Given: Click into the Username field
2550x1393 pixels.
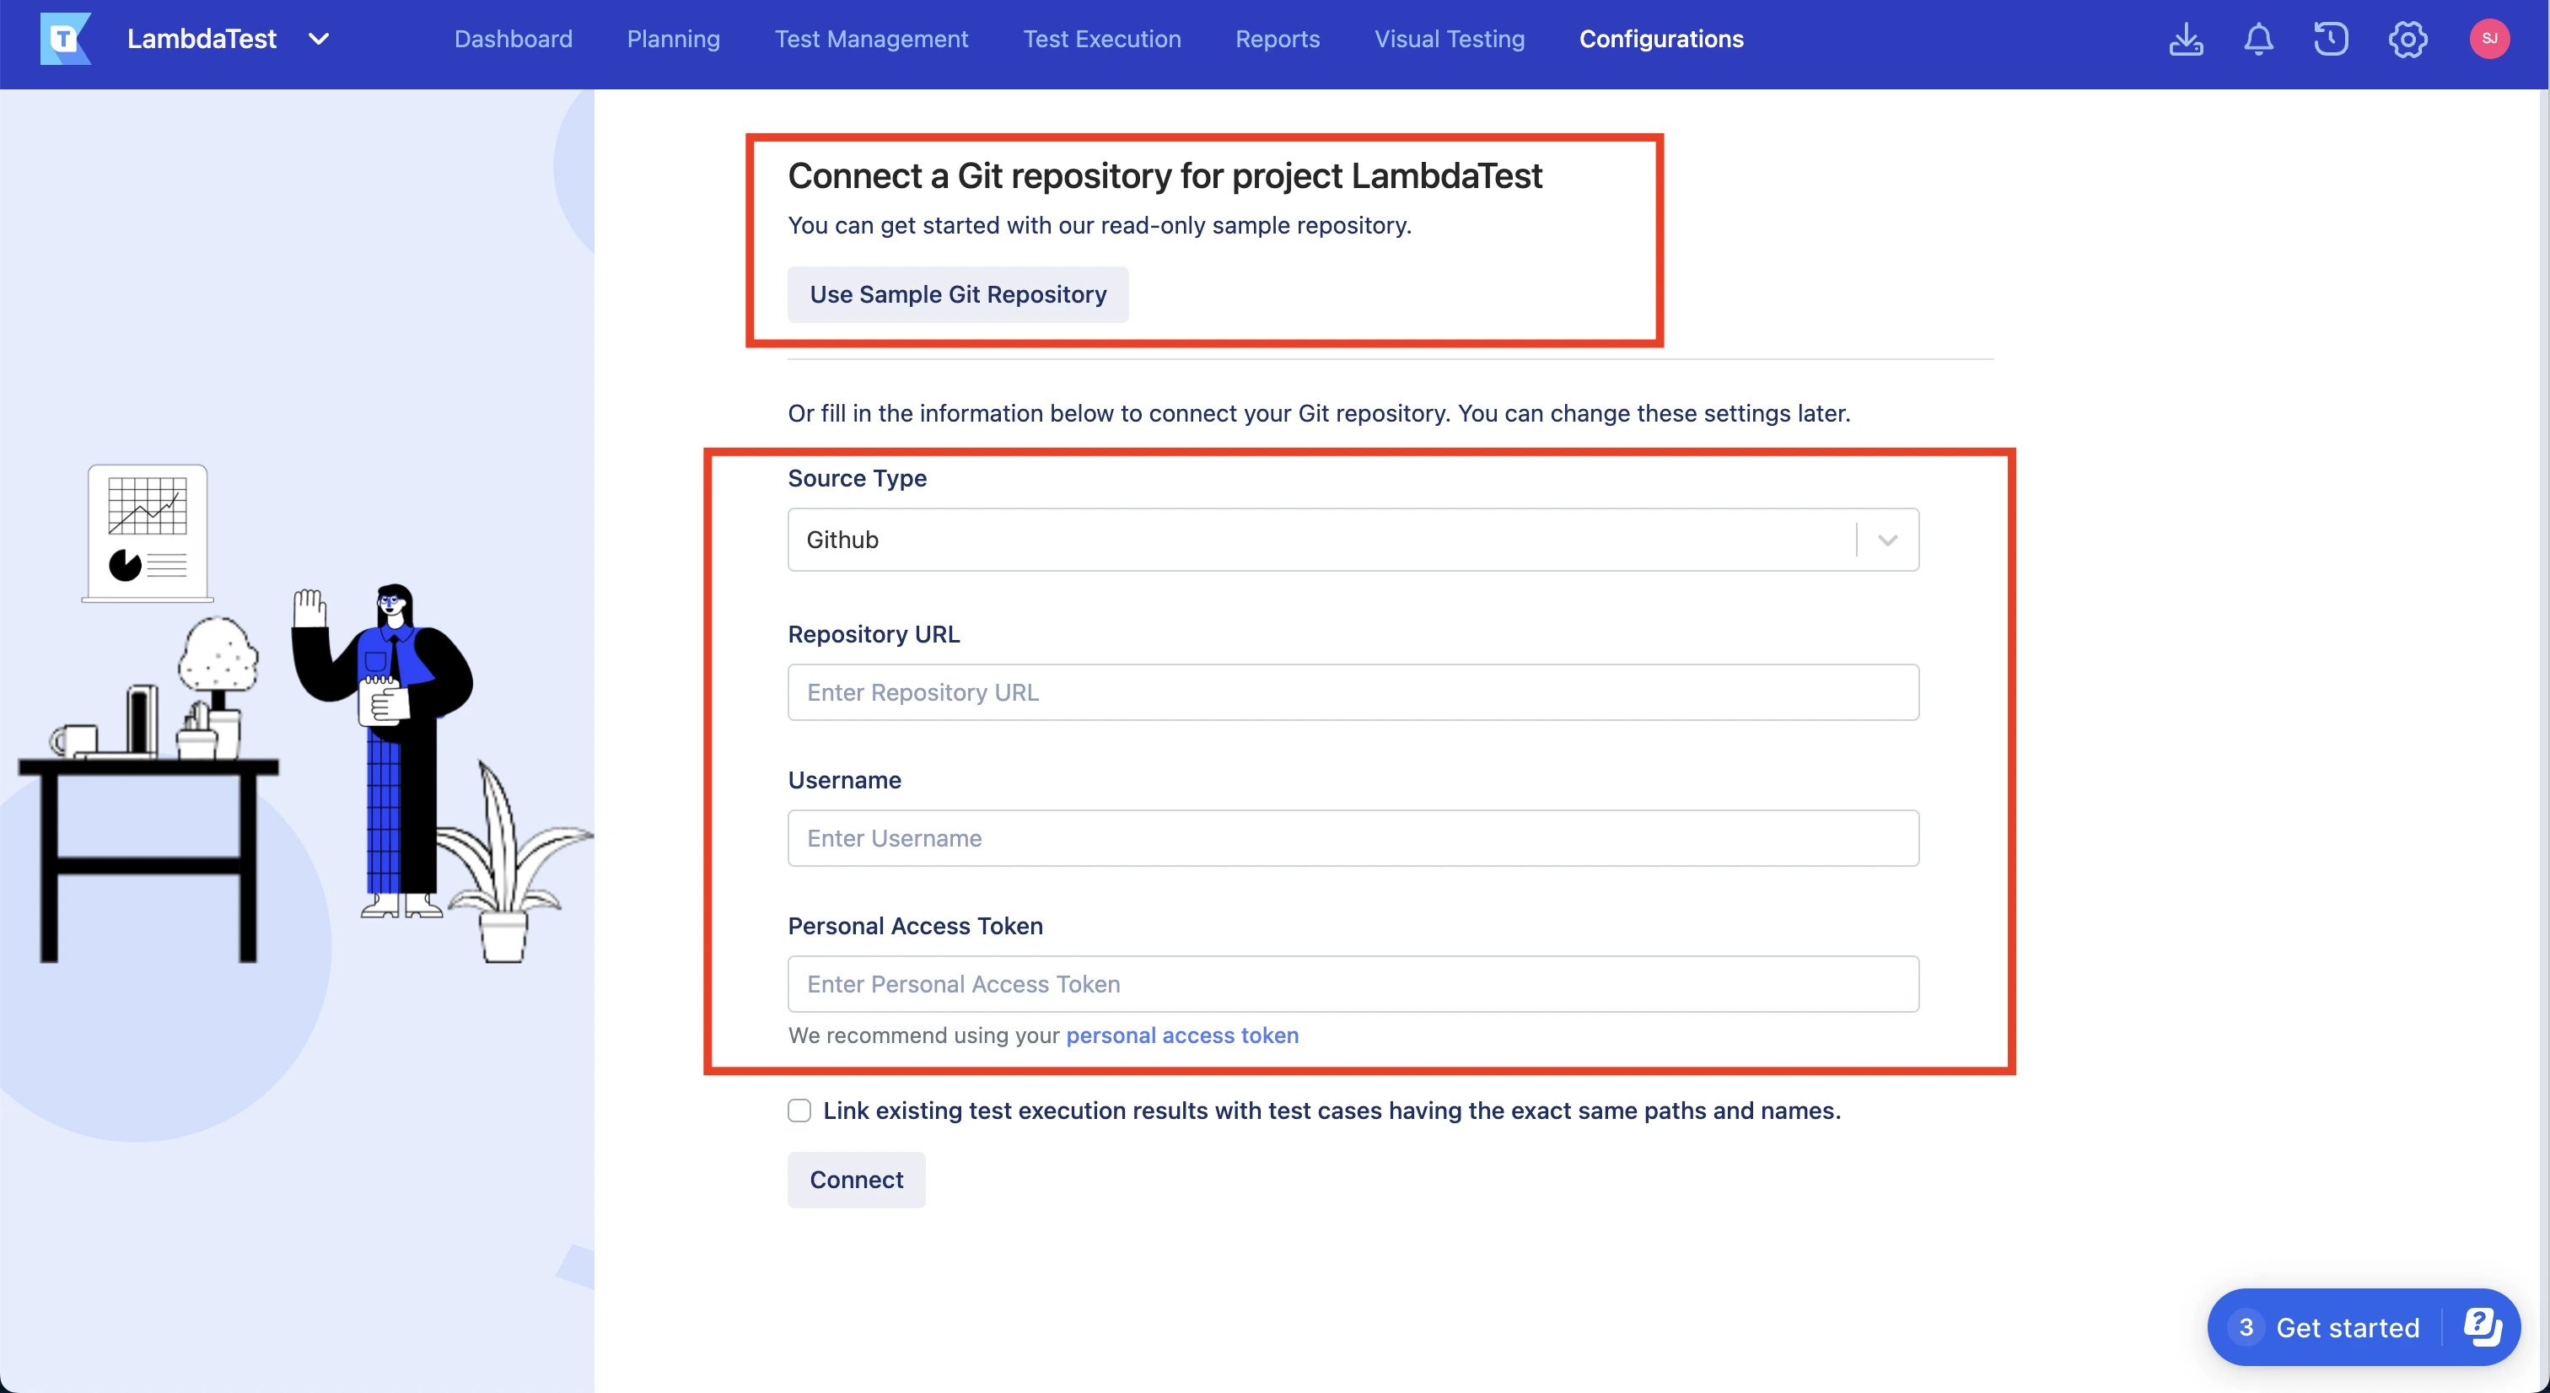Looking at the screenshot, I should 1353,837.
